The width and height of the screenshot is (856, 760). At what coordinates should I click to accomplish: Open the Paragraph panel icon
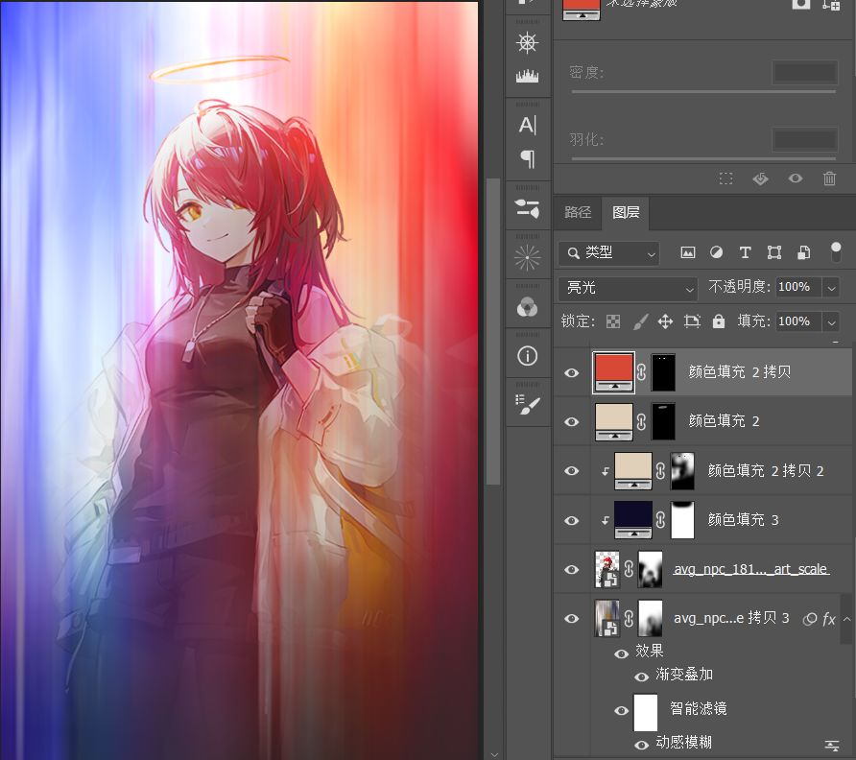coord(527,158)
